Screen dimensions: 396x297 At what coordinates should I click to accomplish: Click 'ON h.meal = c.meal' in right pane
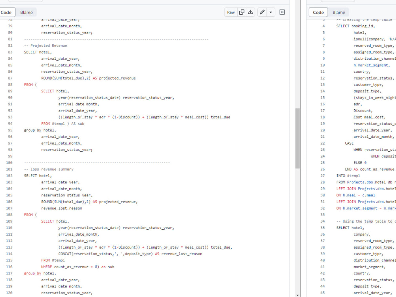point(356,195)
